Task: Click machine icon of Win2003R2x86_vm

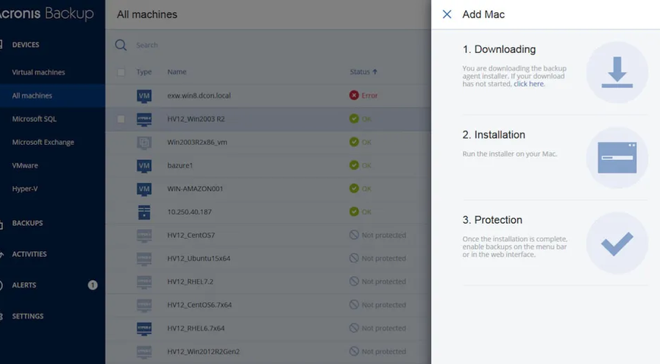Action: pos(144,143)
